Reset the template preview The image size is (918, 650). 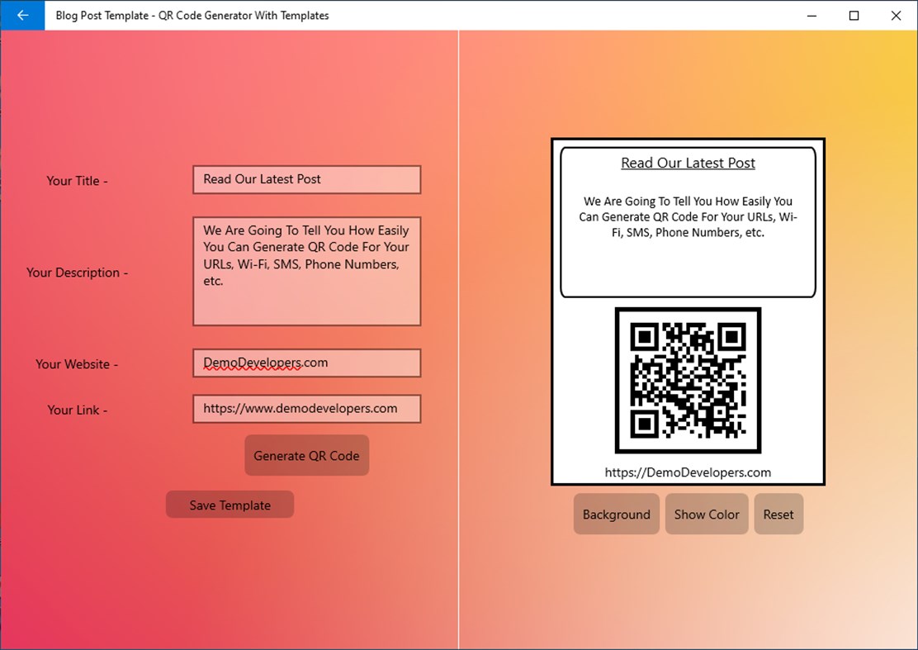click(x=778, y=515)
